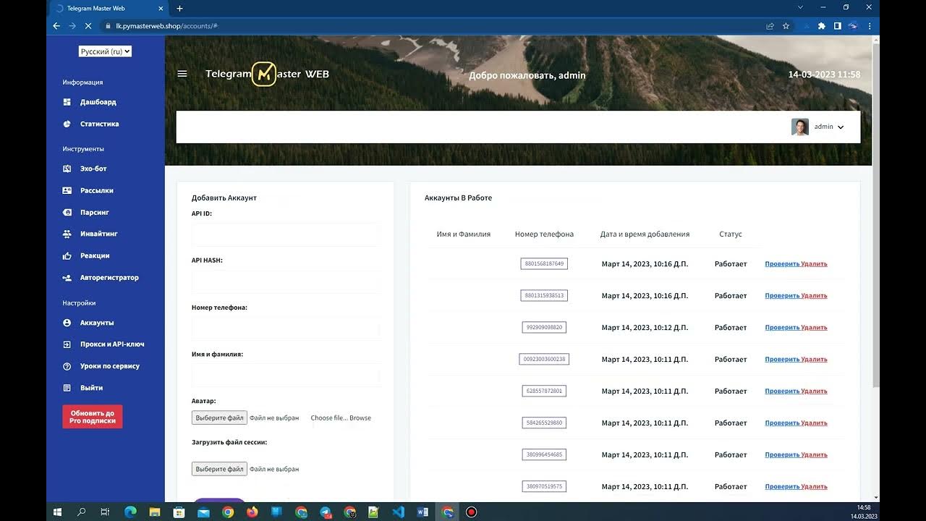
Task: Open the Эхо-бот tool icon
Action: tap(67, 169)
